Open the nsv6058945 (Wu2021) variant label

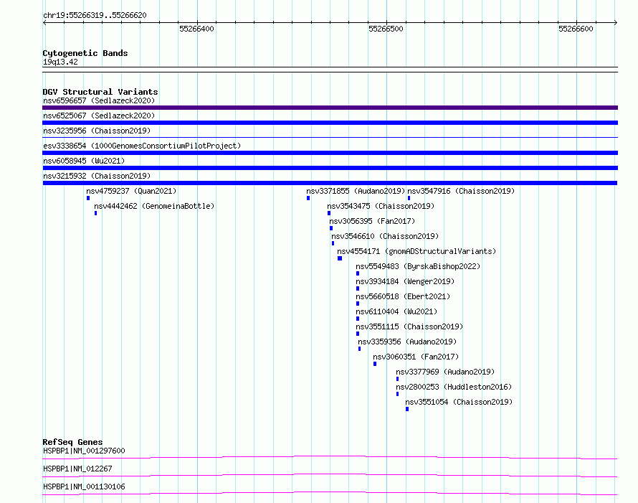pyautogui.click(x=84, y=161)
